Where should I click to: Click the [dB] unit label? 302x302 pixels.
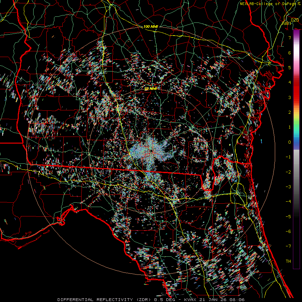point(287,23)
